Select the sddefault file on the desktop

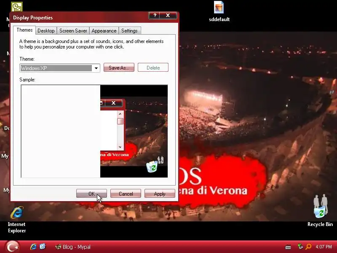point(219,11)
